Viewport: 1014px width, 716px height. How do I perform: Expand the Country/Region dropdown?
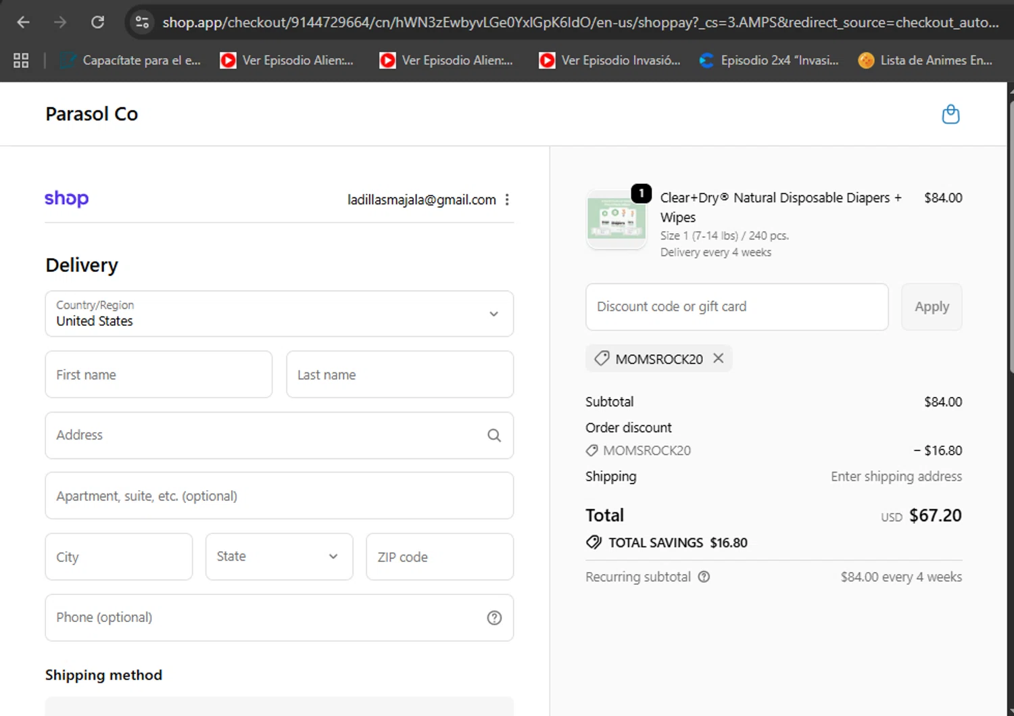279,314
